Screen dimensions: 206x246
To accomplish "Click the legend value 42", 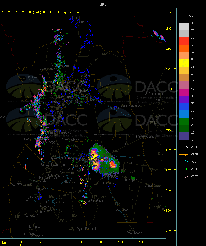I will click(193, 89).
